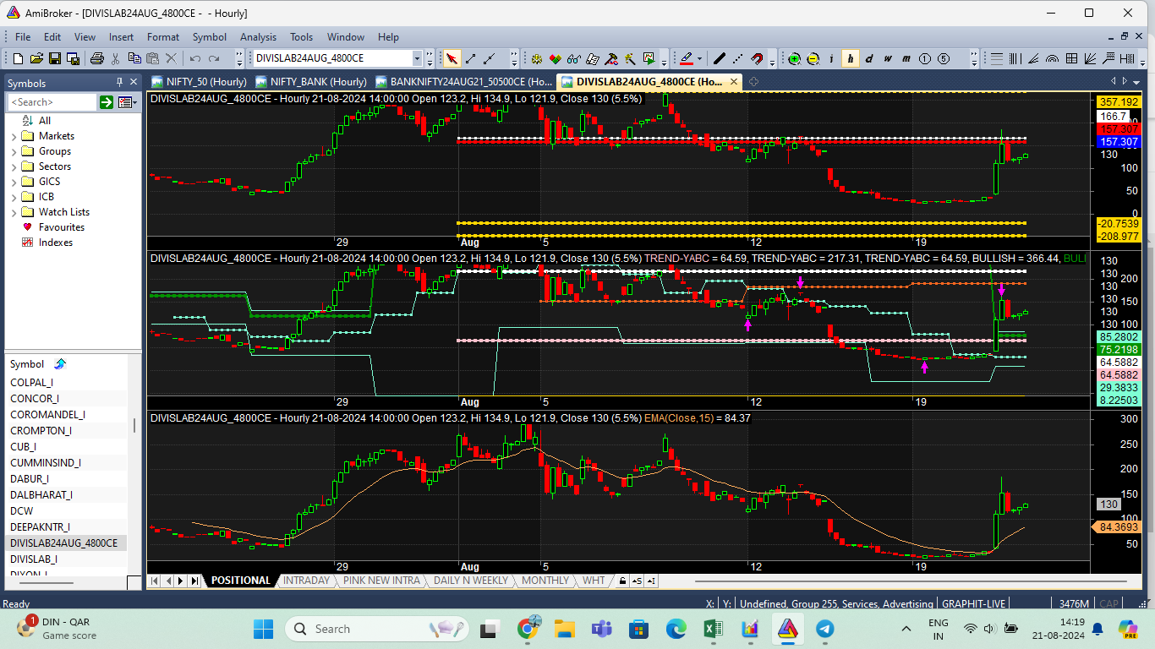
Task: Close the DIVISLAB24AUG_4800CE chart tab
Action: coord(734,82)
